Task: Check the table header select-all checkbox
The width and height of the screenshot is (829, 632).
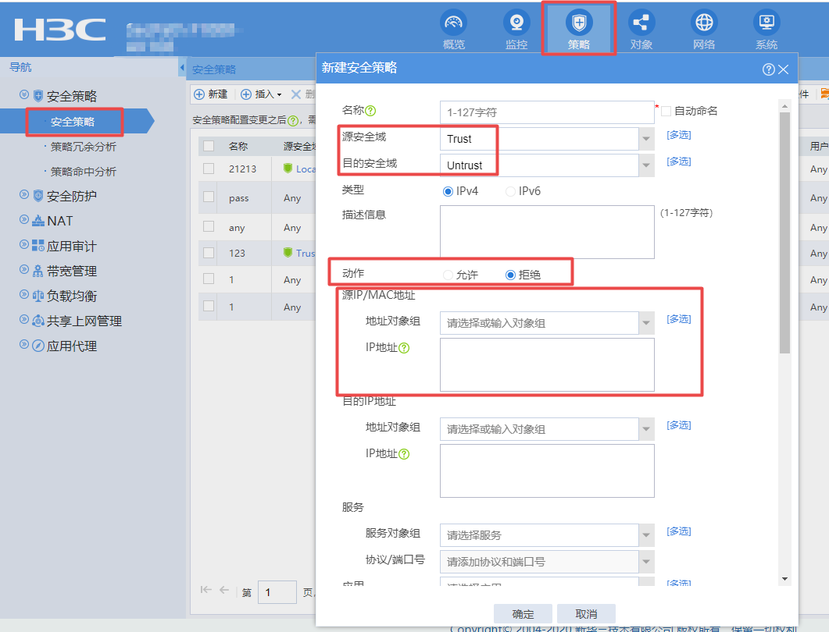Action: coord(209,146)
